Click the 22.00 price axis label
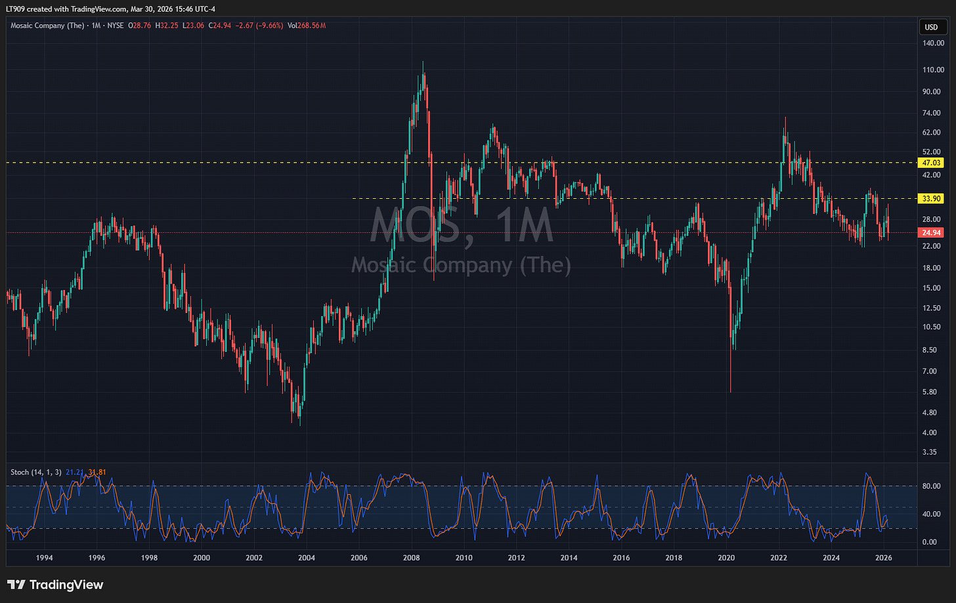This screenshot has width=956, height=603. point(932,246)
